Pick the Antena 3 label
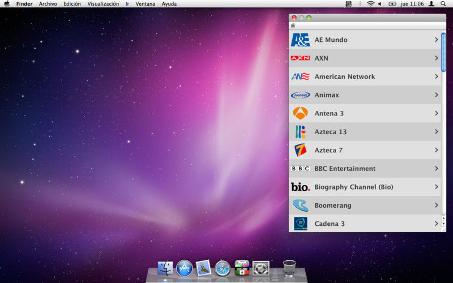This screenshot has width=453, height=283. [329, 113]
